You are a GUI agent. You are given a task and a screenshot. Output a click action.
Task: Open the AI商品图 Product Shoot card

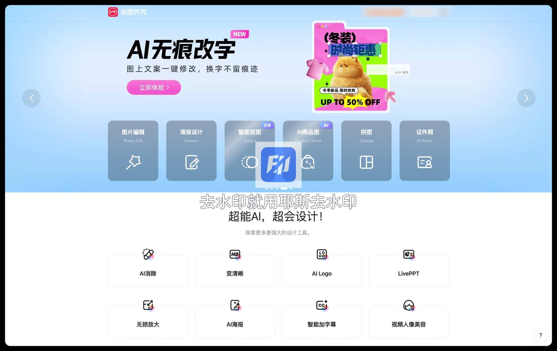click(308, 151)
